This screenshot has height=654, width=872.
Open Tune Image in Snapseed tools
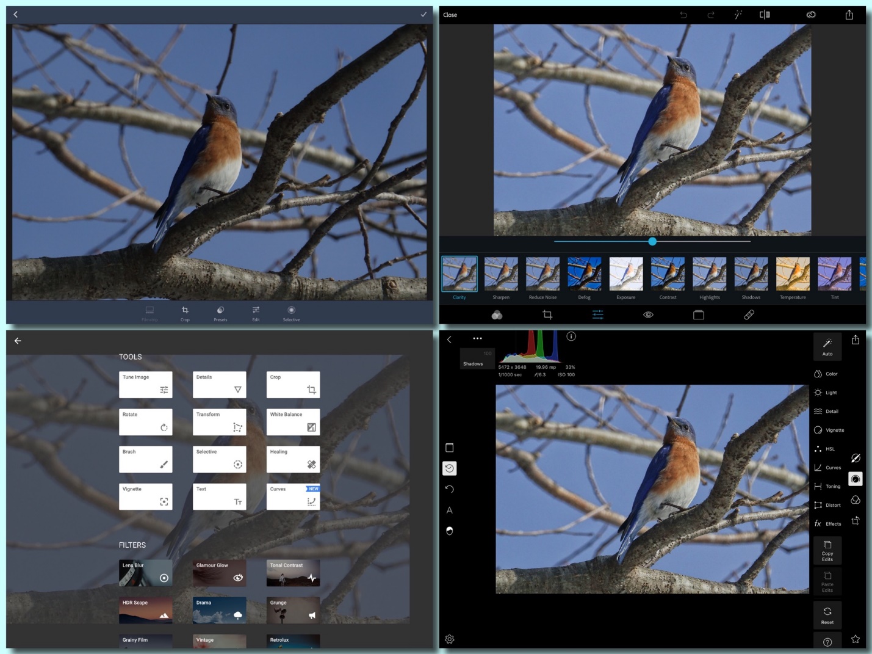[x=146, y=384]
